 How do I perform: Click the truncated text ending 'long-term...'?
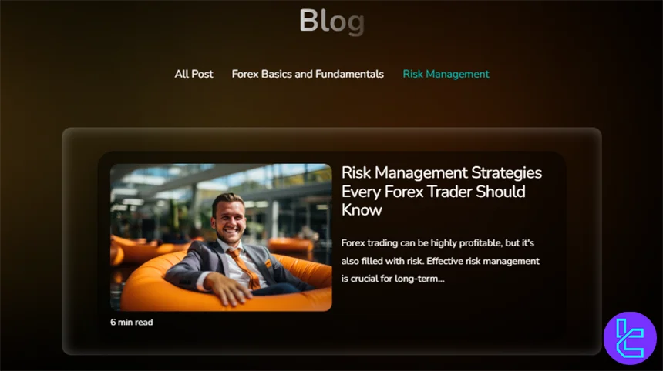393,279
